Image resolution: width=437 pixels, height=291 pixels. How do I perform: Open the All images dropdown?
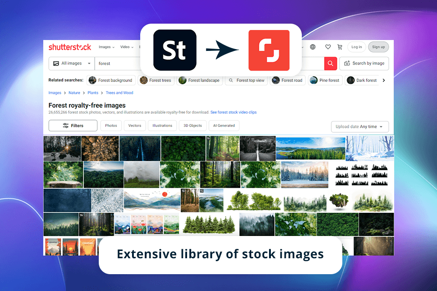click(72, 64)
